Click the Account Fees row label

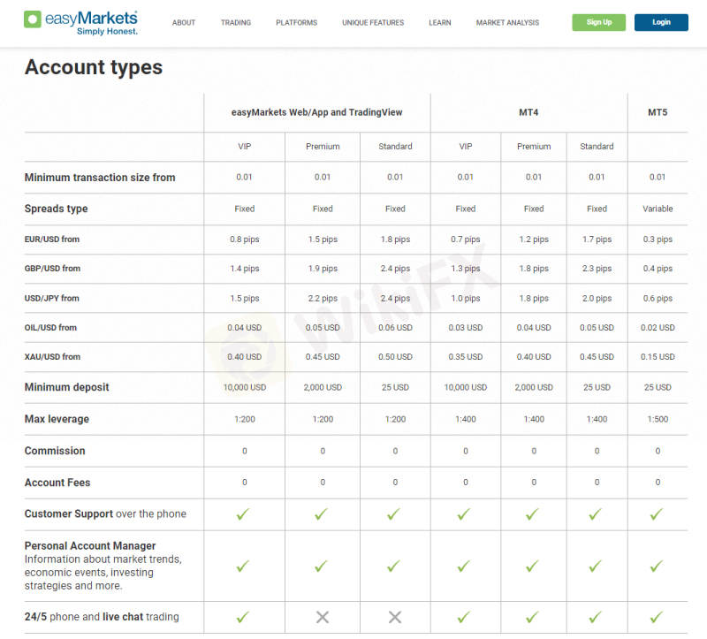[57, 483]
